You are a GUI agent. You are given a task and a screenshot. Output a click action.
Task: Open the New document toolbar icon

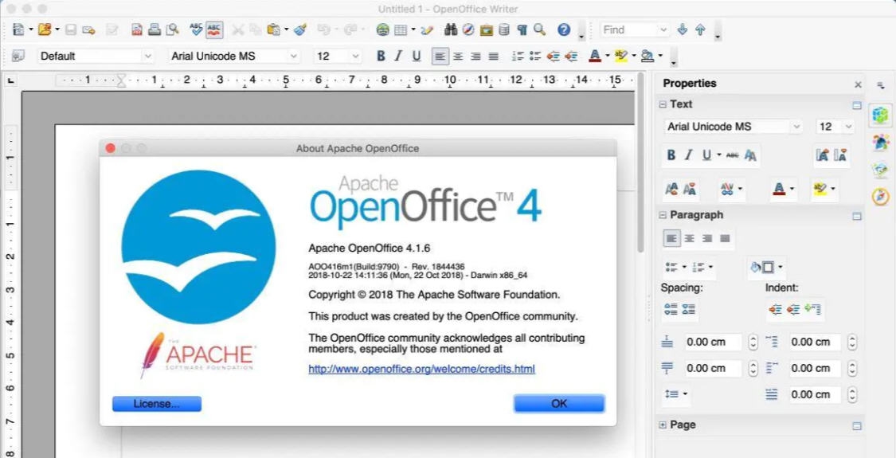tap(18, 29)
